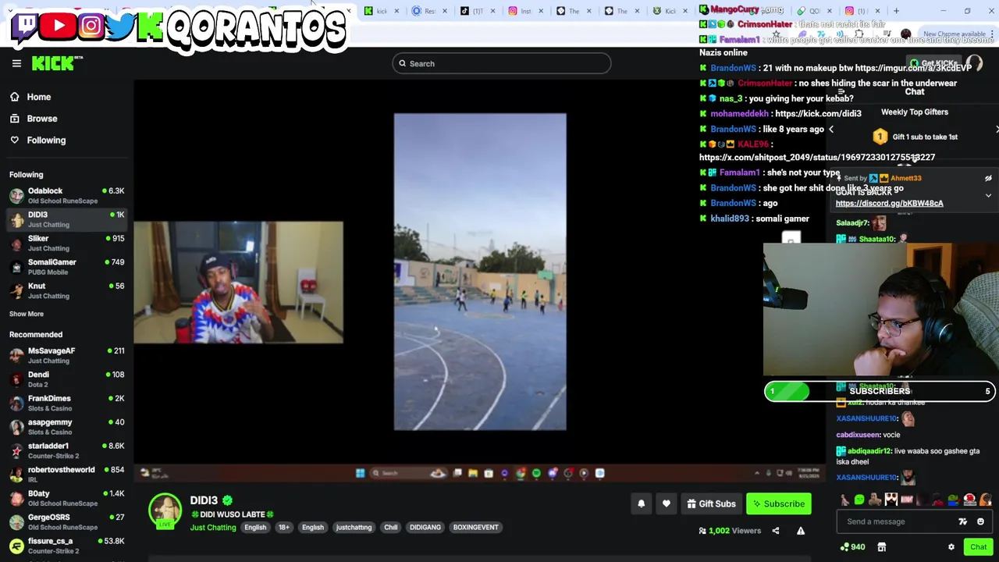The image size is (999, 562).
Task: Click Windows Start in streamed taskbar
Action: coord(360,473)
